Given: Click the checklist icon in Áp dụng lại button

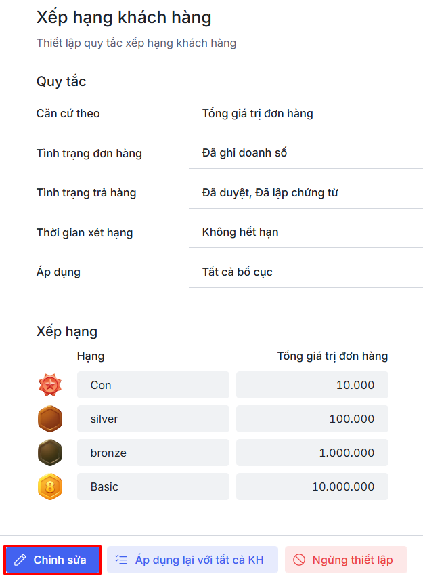Looking at the screenshot, I should click(122, 560).
